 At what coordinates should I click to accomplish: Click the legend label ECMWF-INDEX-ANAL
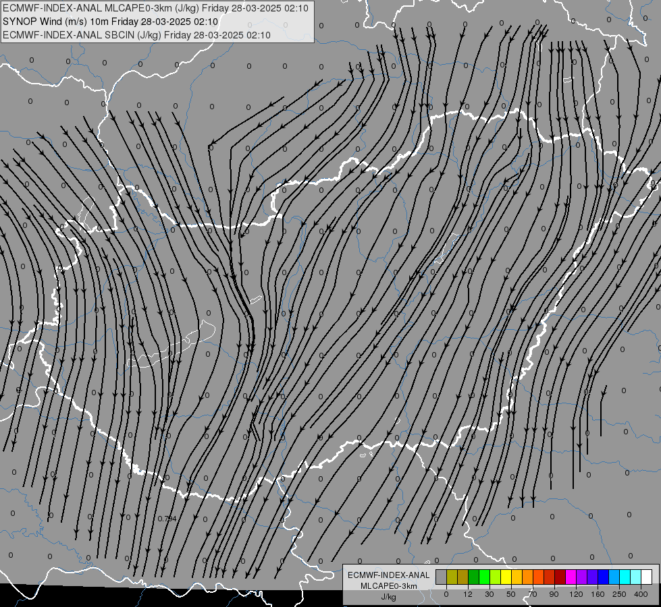389,575
